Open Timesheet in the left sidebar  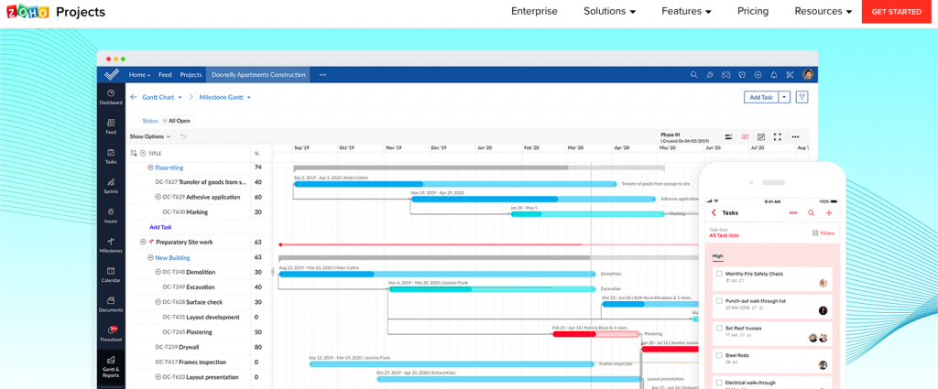pyautogui.click(x=111, y=334)
